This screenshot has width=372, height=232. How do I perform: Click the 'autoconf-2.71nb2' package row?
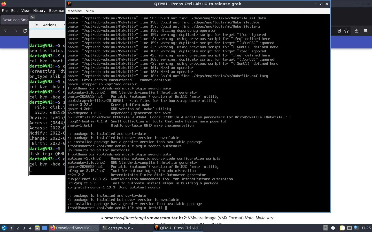point(144,158)
